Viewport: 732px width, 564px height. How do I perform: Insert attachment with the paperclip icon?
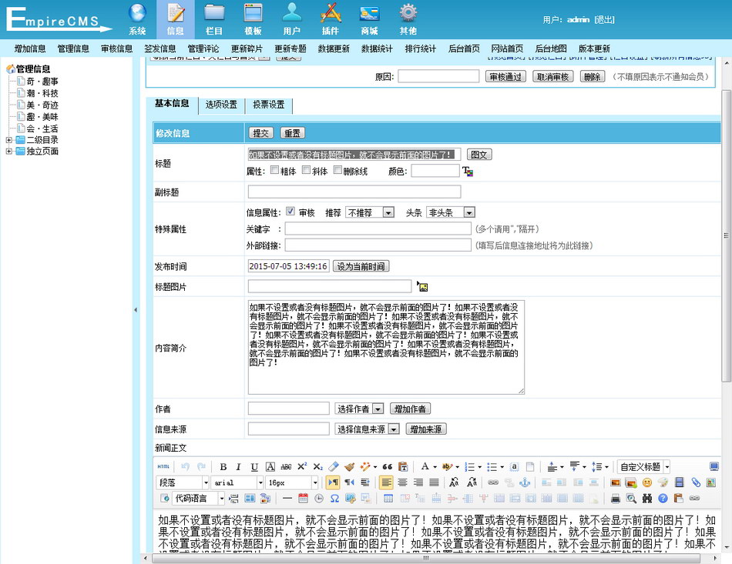point(696,482)
